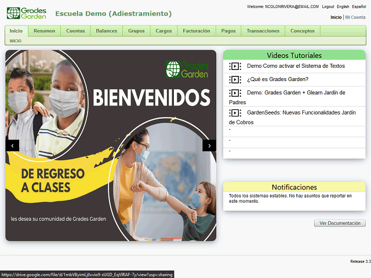Viewport: 371px width, 278px height.
Task: Open the Conceptos tab
Action: (303, 31)
